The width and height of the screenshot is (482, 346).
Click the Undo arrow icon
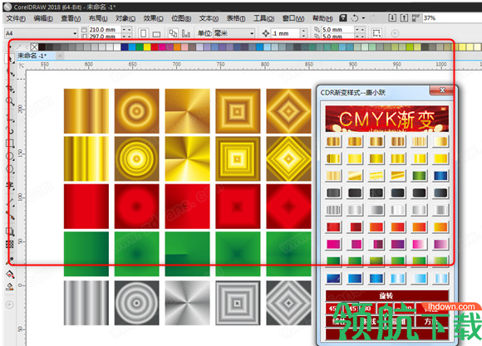[355, 18]
